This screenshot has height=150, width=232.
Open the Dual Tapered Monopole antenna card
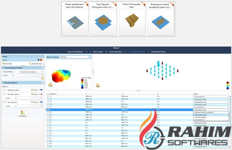click(x=103, y=19)
